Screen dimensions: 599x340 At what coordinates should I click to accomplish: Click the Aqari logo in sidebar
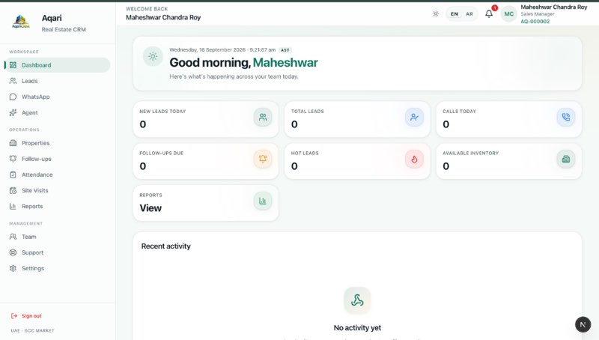[21, 22]
